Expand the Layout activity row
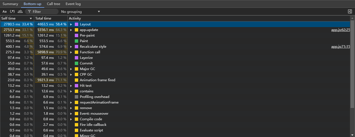 (x=71, y=24)
